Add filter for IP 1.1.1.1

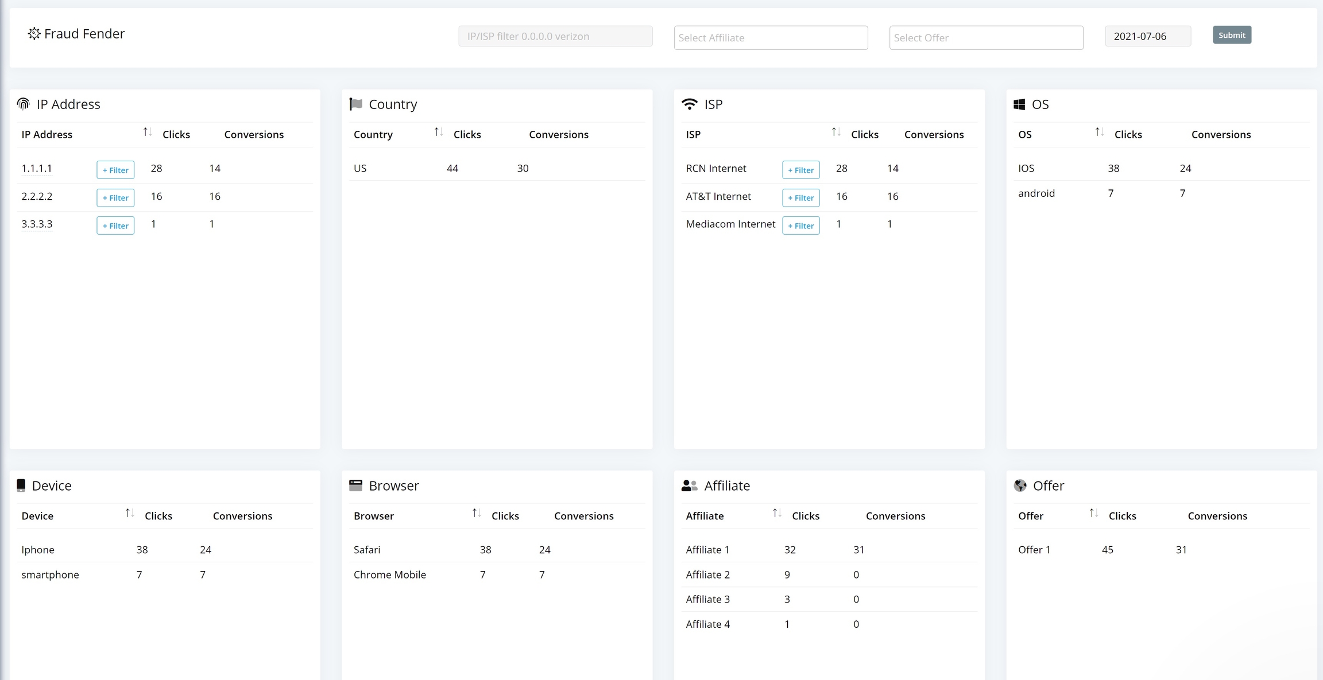[x=115, y=170]
